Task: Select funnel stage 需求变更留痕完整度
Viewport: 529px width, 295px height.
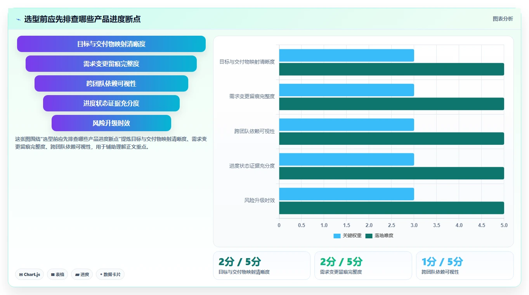Action: (x=111, y=64)
